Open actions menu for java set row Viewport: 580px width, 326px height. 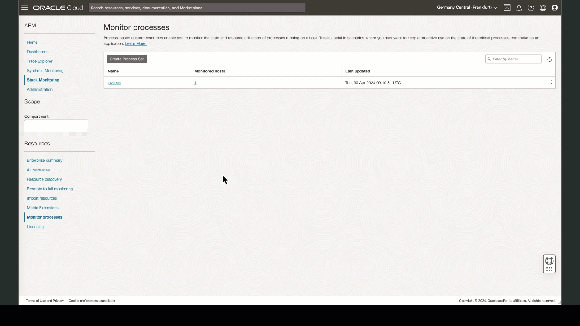[552, 82]
